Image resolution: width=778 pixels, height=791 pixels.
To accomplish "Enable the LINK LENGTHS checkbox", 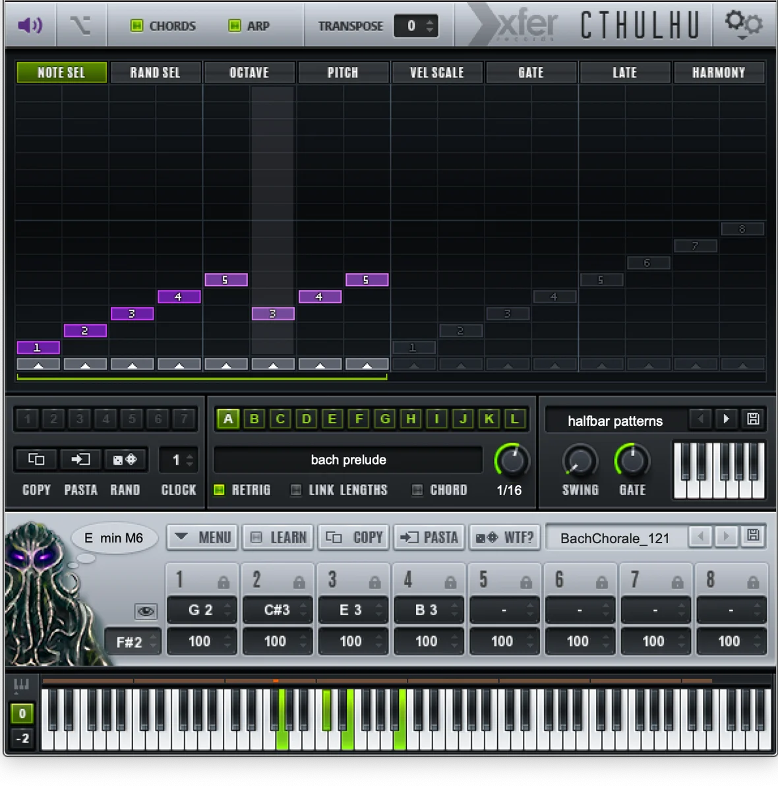I will pyautogui.click(x=296, y=490).
